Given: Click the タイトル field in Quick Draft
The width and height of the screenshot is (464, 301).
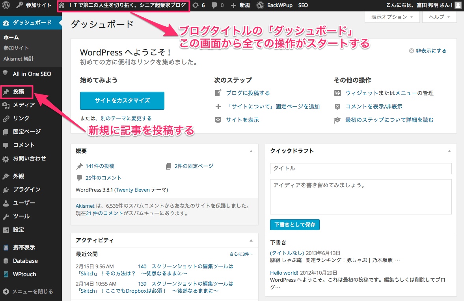Looking at the screenshot, I should [361, 168].
